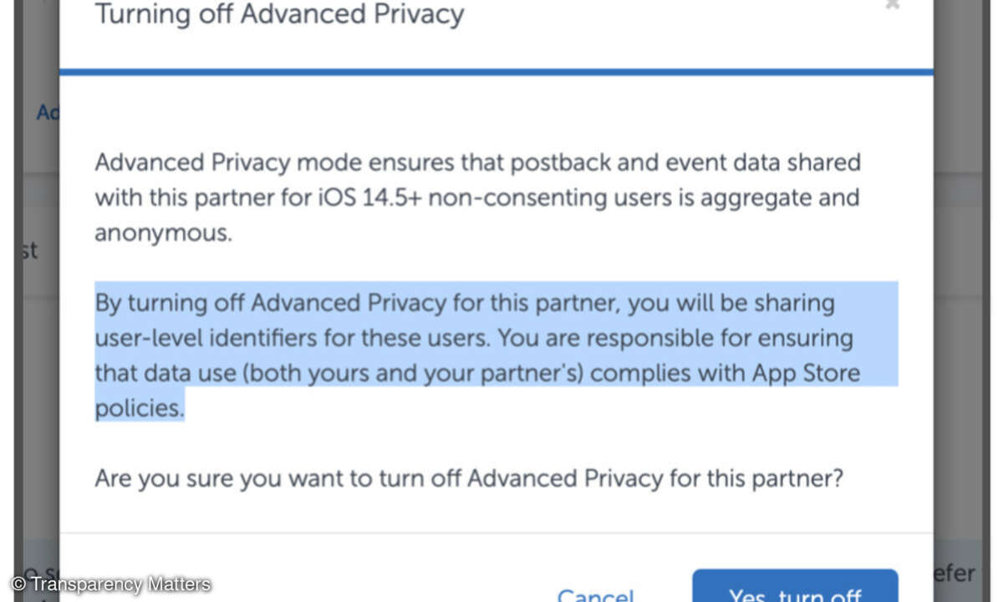Click the blue divider line under the title

coord(496,73)
